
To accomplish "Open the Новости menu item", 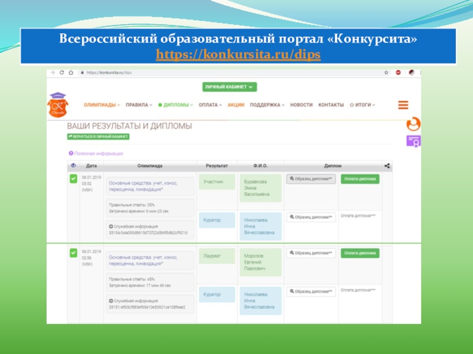I will coord(302,105).
